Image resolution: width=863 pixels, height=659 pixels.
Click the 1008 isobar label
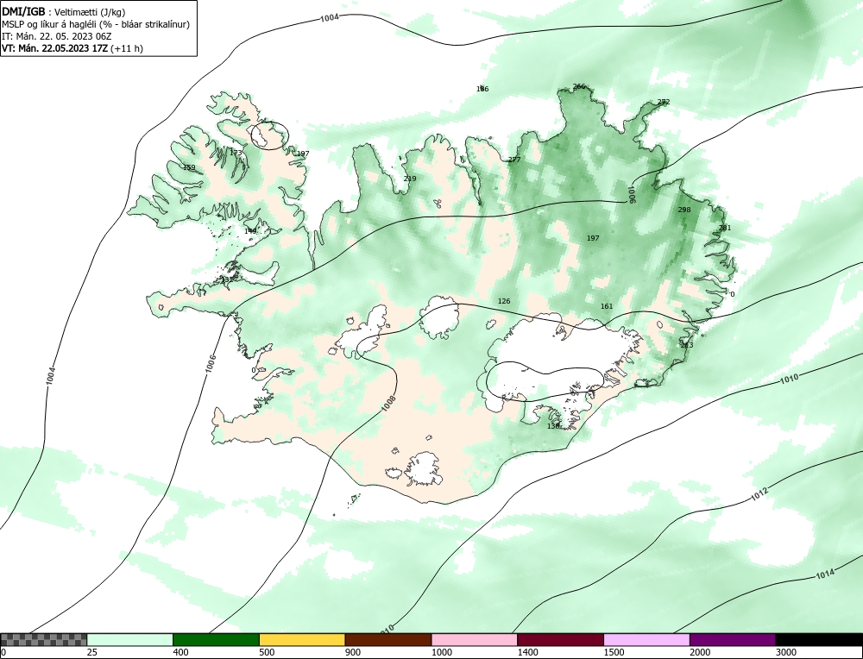click(388, 404)
